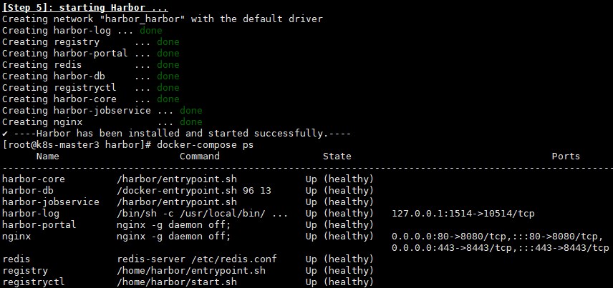Click the registryctl name in table
613x288 pixels.
coord(33,282)
